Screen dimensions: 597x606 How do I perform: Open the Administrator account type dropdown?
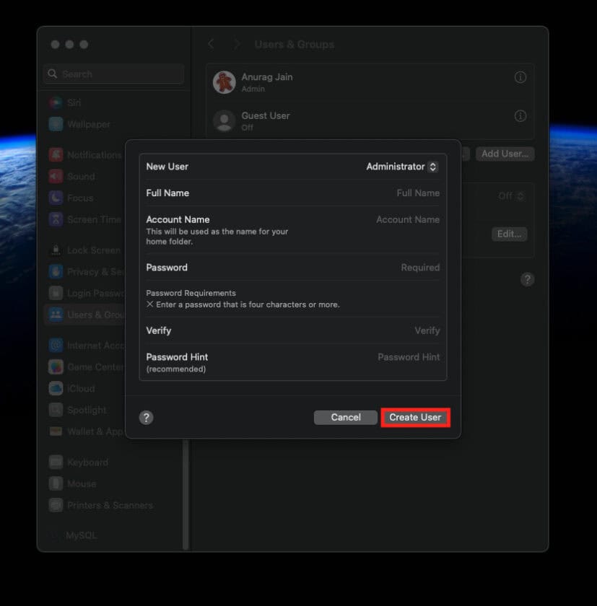coord(402,167)
